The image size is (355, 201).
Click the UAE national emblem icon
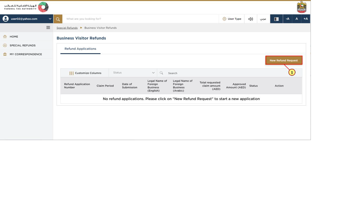[x=302, y=7]
